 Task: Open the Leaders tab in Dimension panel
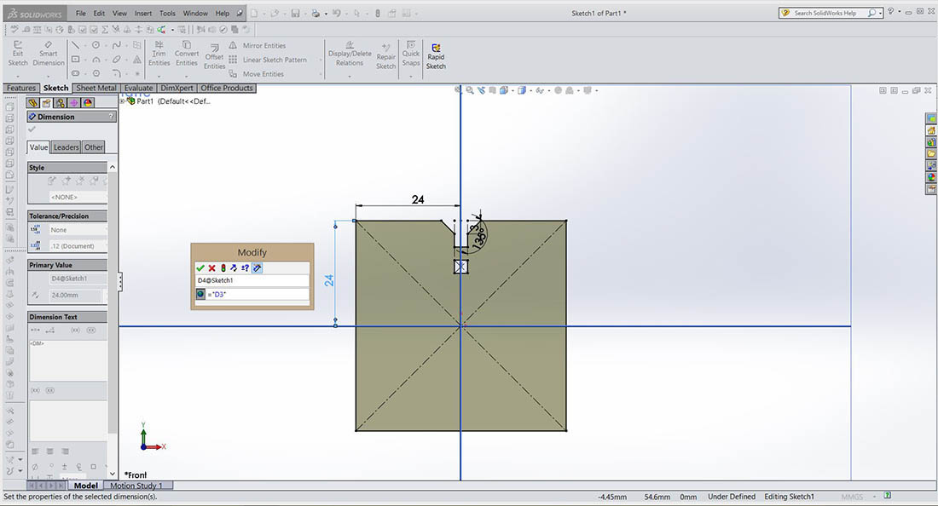[66, 147]
